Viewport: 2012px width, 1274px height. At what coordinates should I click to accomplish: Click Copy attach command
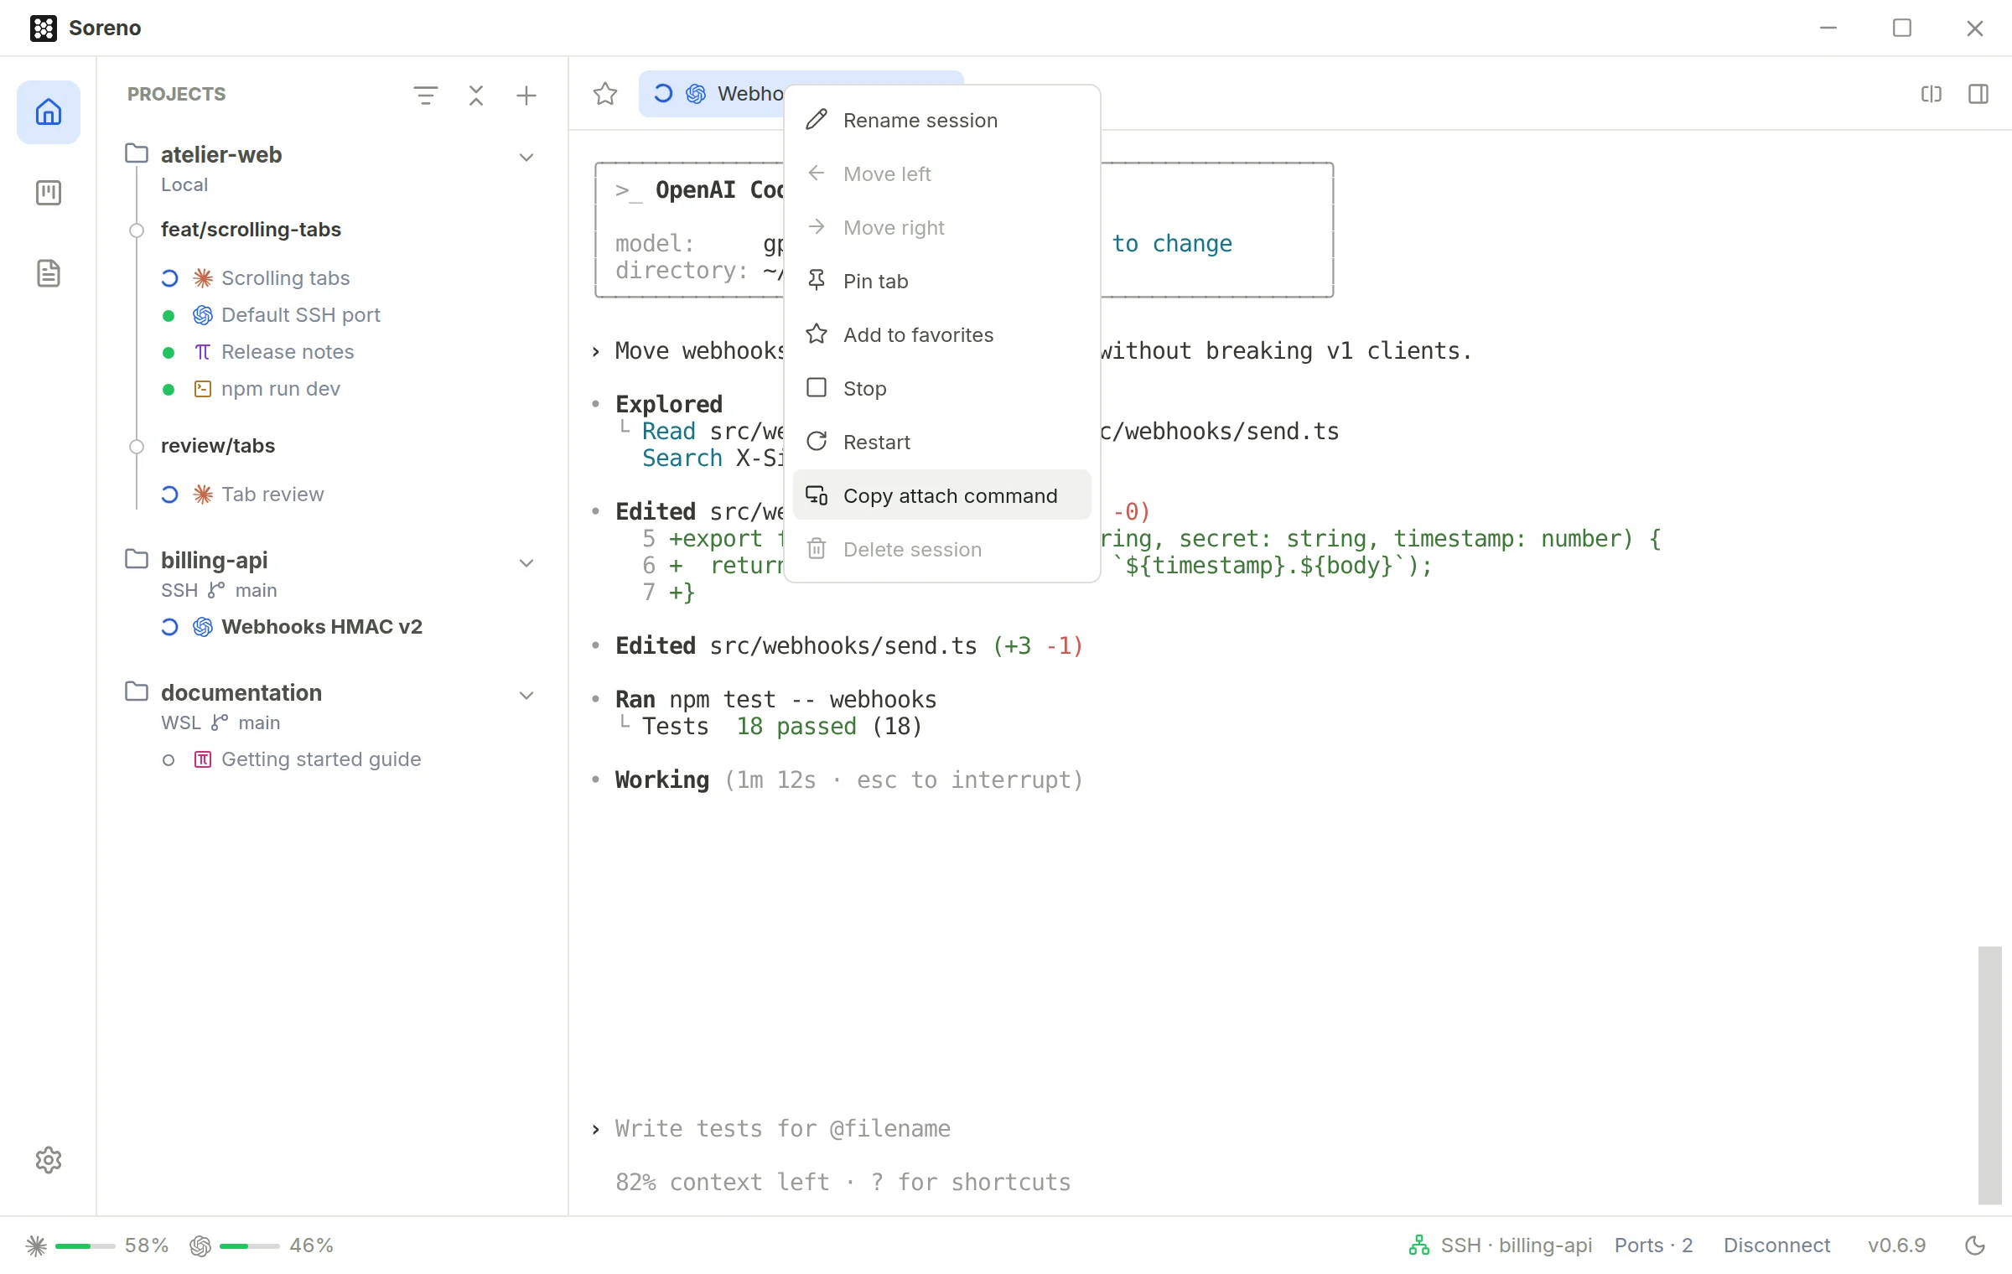pos(941,495)
